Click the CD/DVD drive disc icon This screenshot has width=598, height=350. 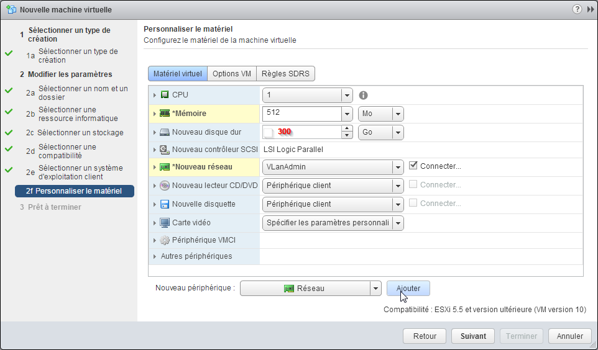click(164, 186)
